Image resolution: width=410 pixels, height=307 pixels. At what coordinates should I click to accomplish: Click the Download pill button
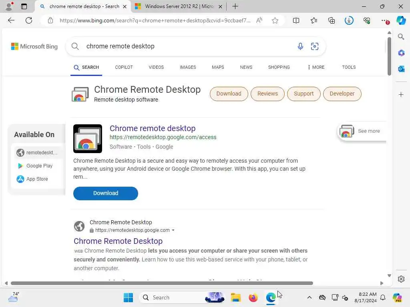pyautogui.click(x=229, y=94)
